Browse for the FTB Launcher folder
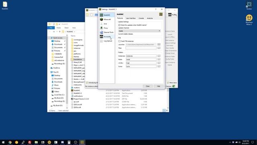This screenshot has height=145, width=257. tap(159, 44)
